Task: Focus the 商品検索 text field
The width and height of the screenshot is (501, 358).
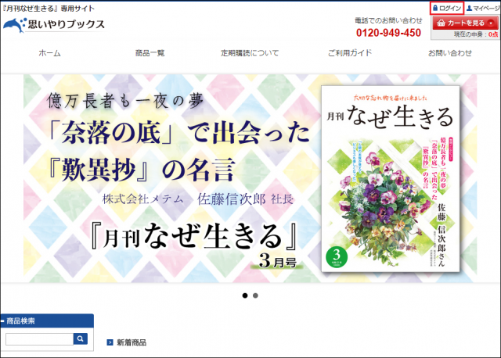Action: coord(40,339)
